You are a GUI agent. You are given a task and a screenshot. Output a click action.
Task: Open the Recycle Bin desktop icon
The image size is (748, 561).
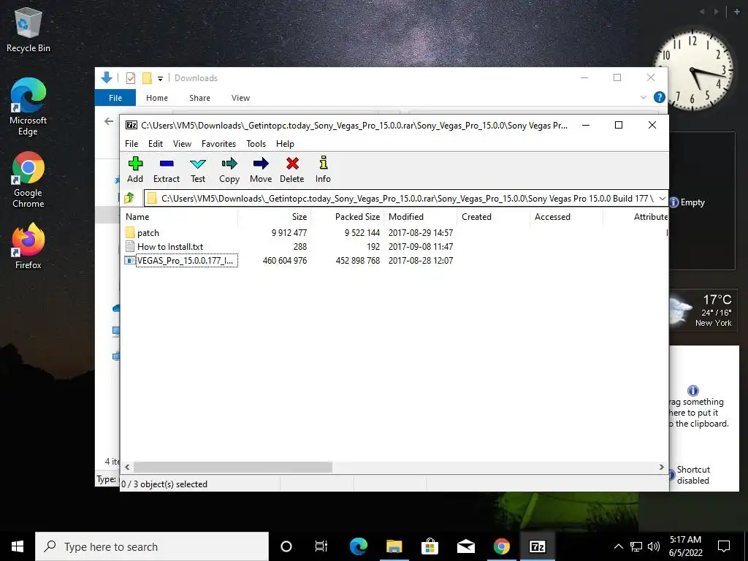[28, 29]
